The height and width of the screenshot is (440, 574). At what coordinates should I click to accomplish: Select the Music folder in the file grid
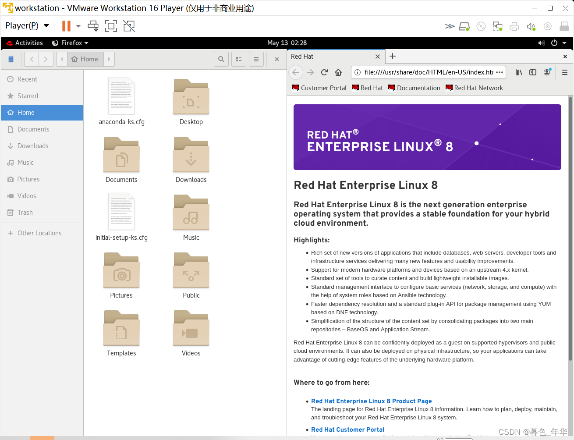click(x=191, y=213)
